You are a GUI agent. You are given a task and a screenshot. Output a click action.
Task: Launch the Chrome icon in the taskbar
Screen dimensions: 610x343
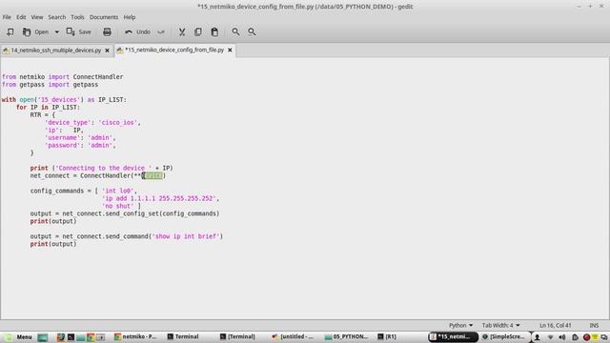[91, 337]
